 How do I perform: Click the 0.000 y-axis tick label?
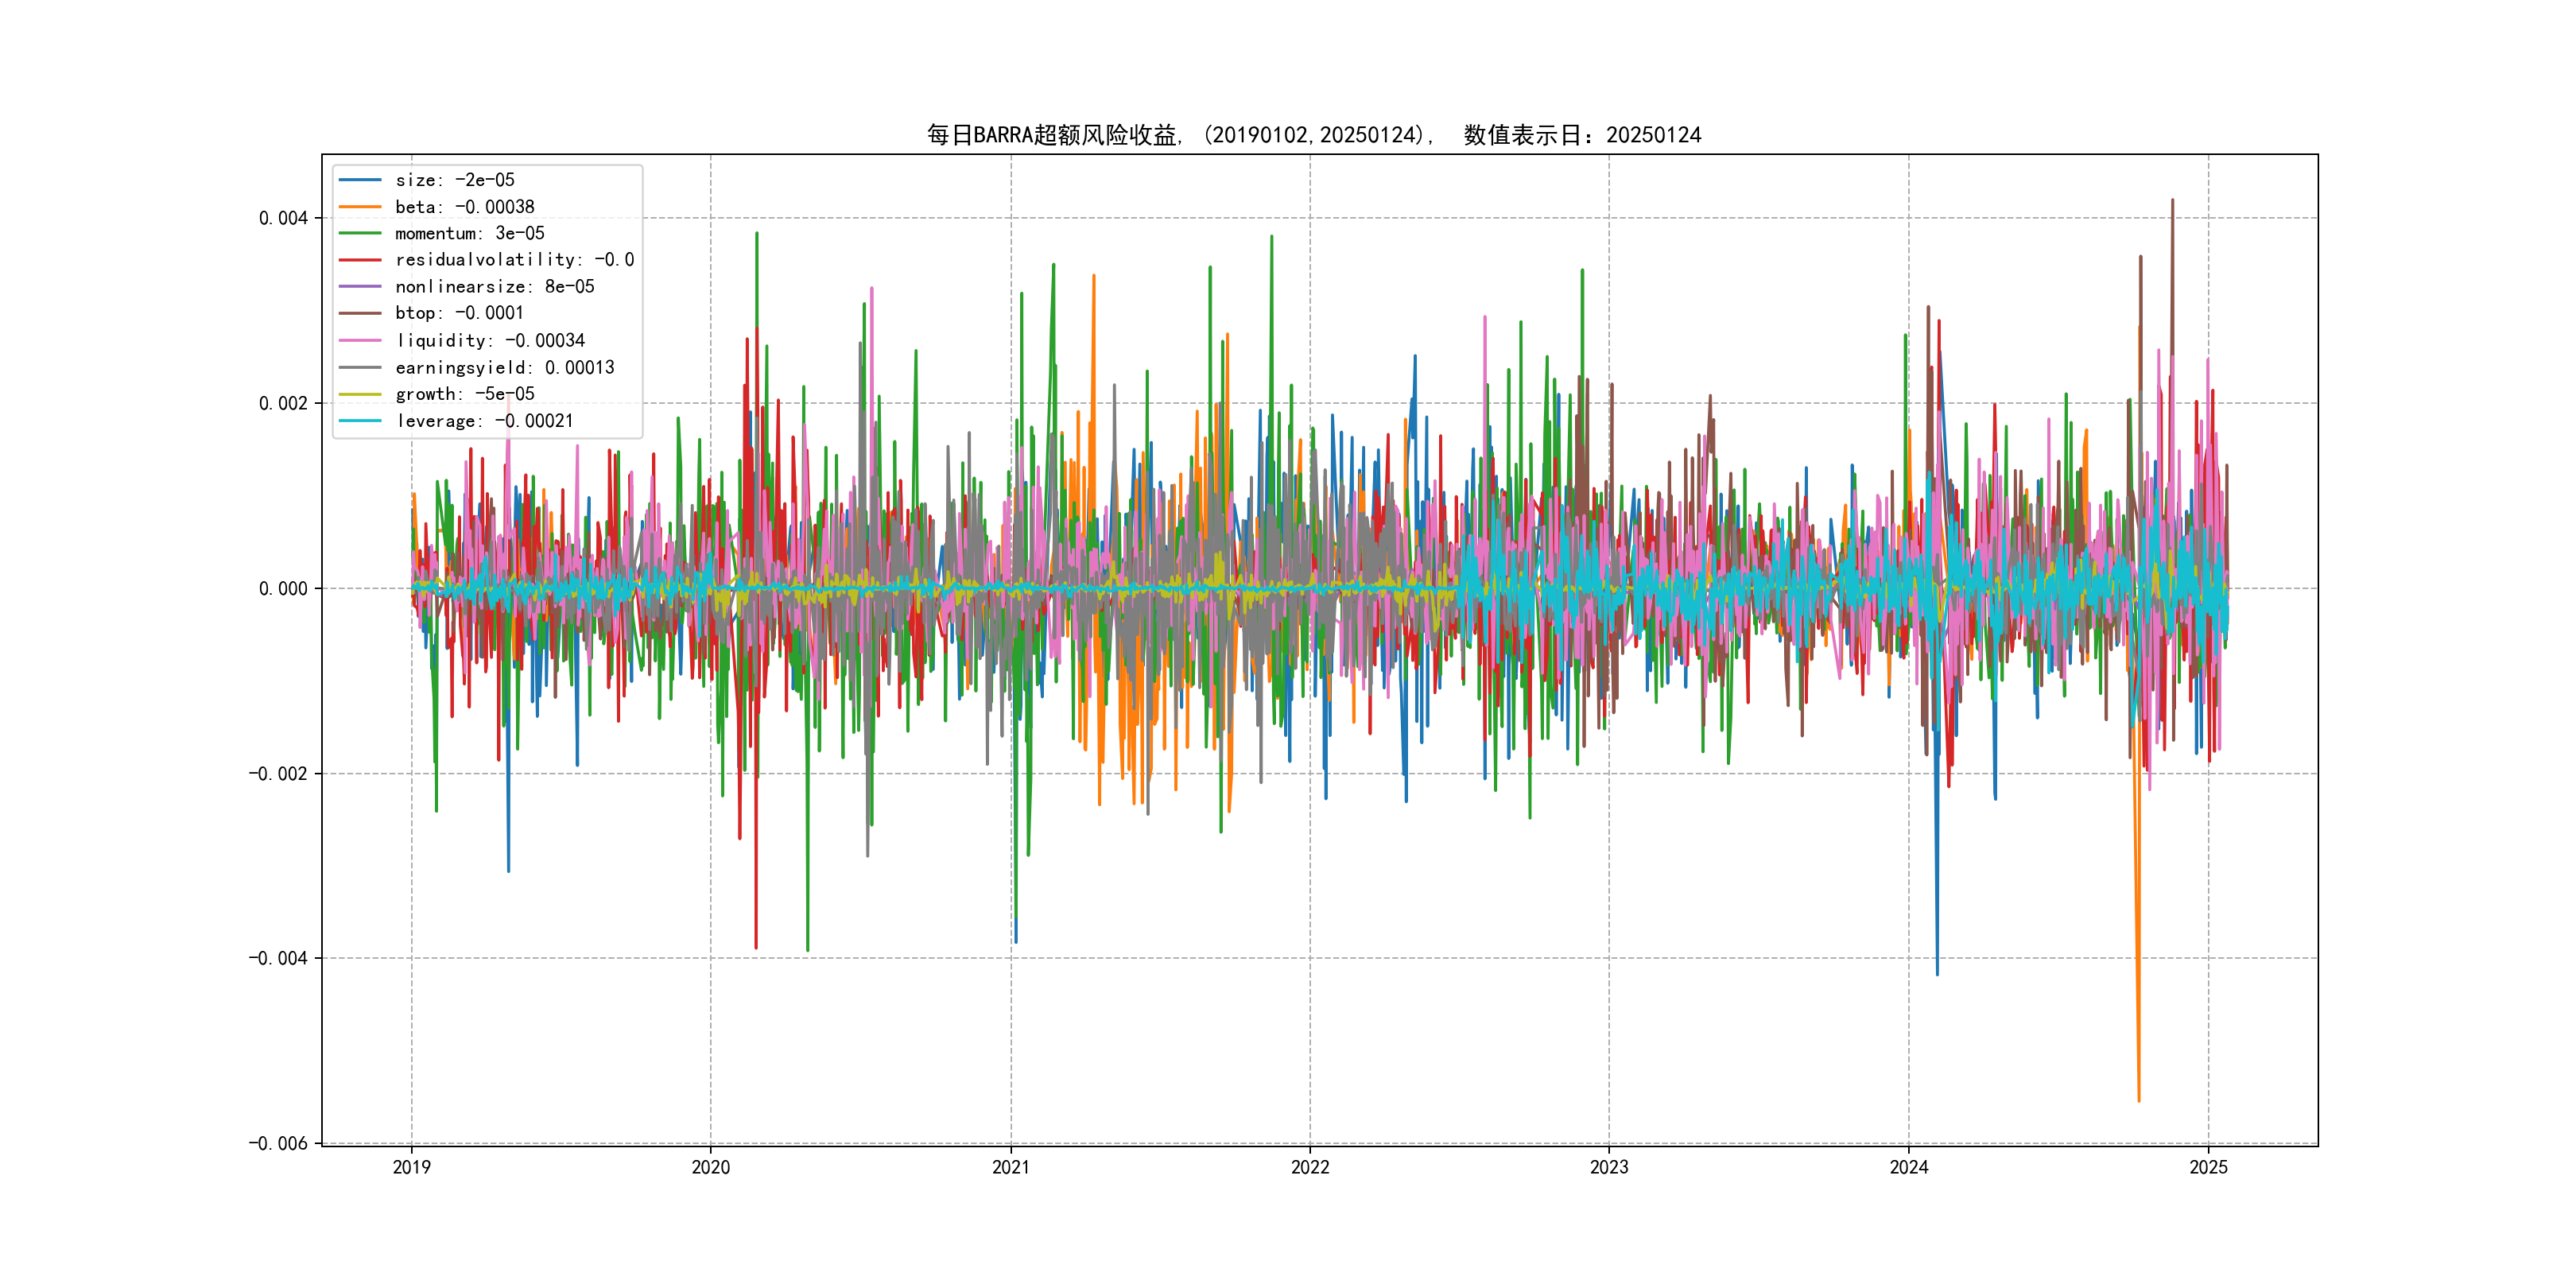pyautogui.click(x=283, y=589)
